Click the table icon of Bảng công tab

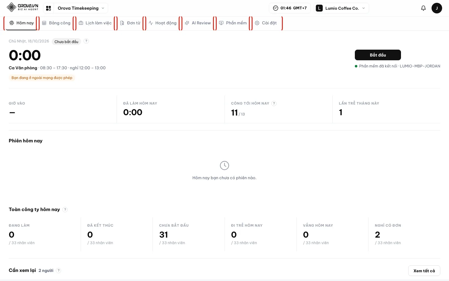point(44,23)
